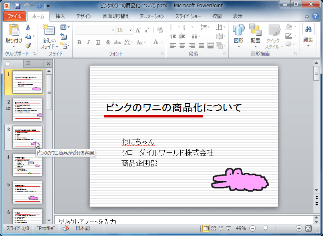Viewport: 323px width, 236px height.
Task: Increase font size with the large A icon
Action: coord(138,30)
